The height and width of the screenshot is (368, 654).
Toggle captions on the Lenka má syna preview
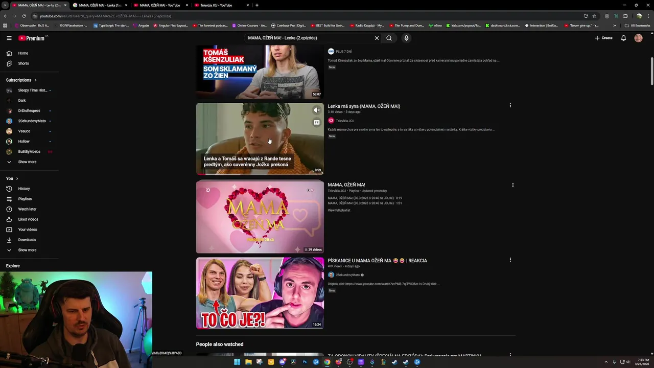317,122
